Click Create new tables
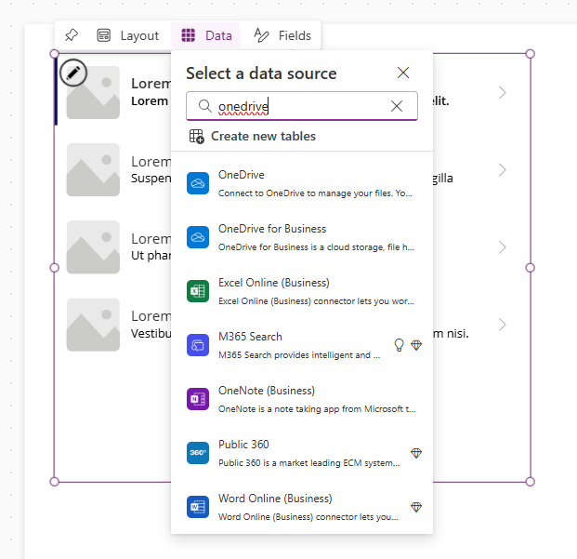This screenshot has height=559, width=577. coord(253,136)
